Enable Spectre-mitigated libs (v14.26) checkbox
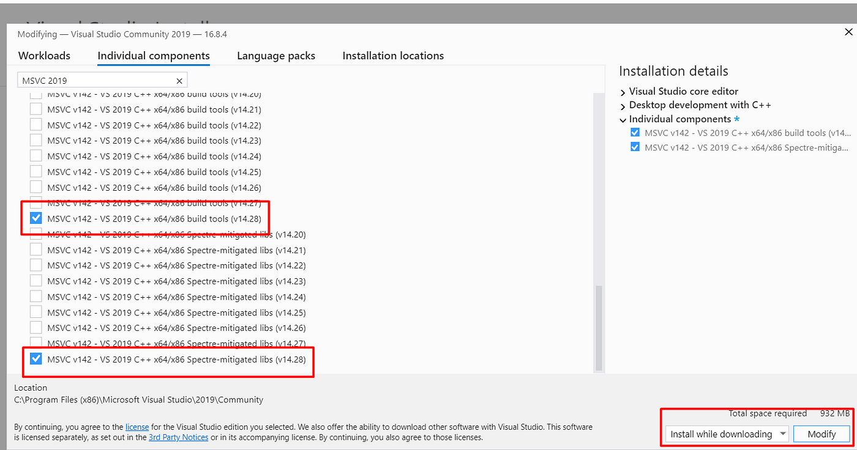Image resolution: width=857 pixels, height=450 pixels. (x=36, y=328)
